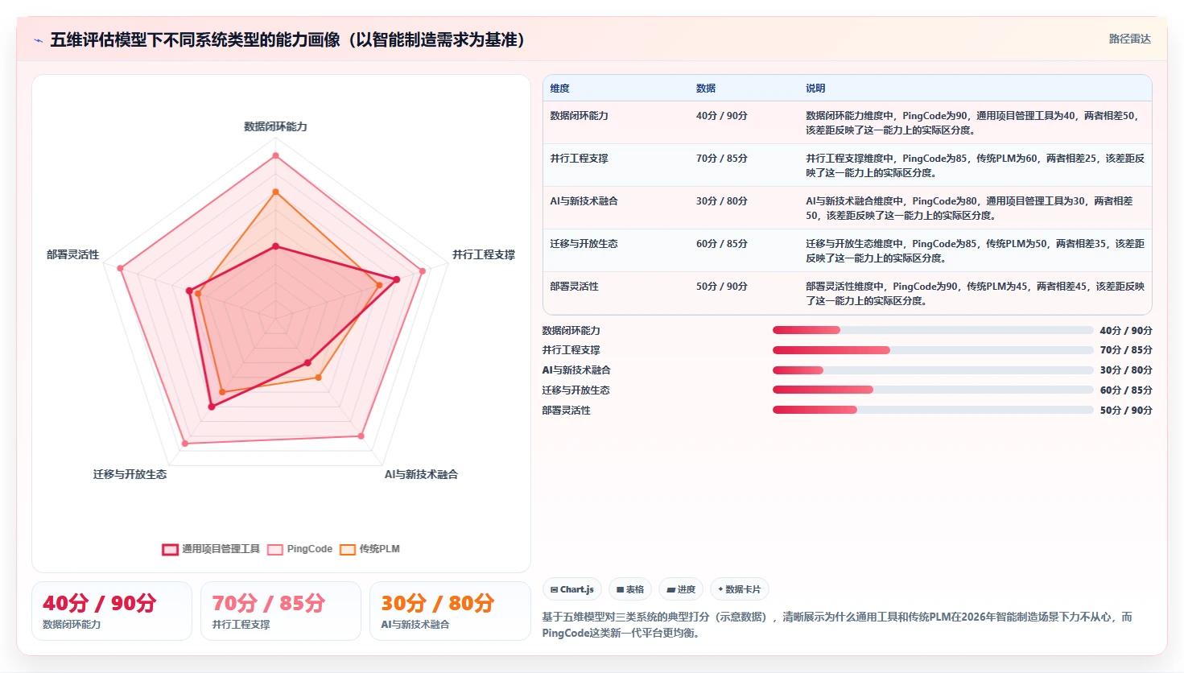
Task: Click the 并行工程支撑 progress bar
Action: coord(933,350)
